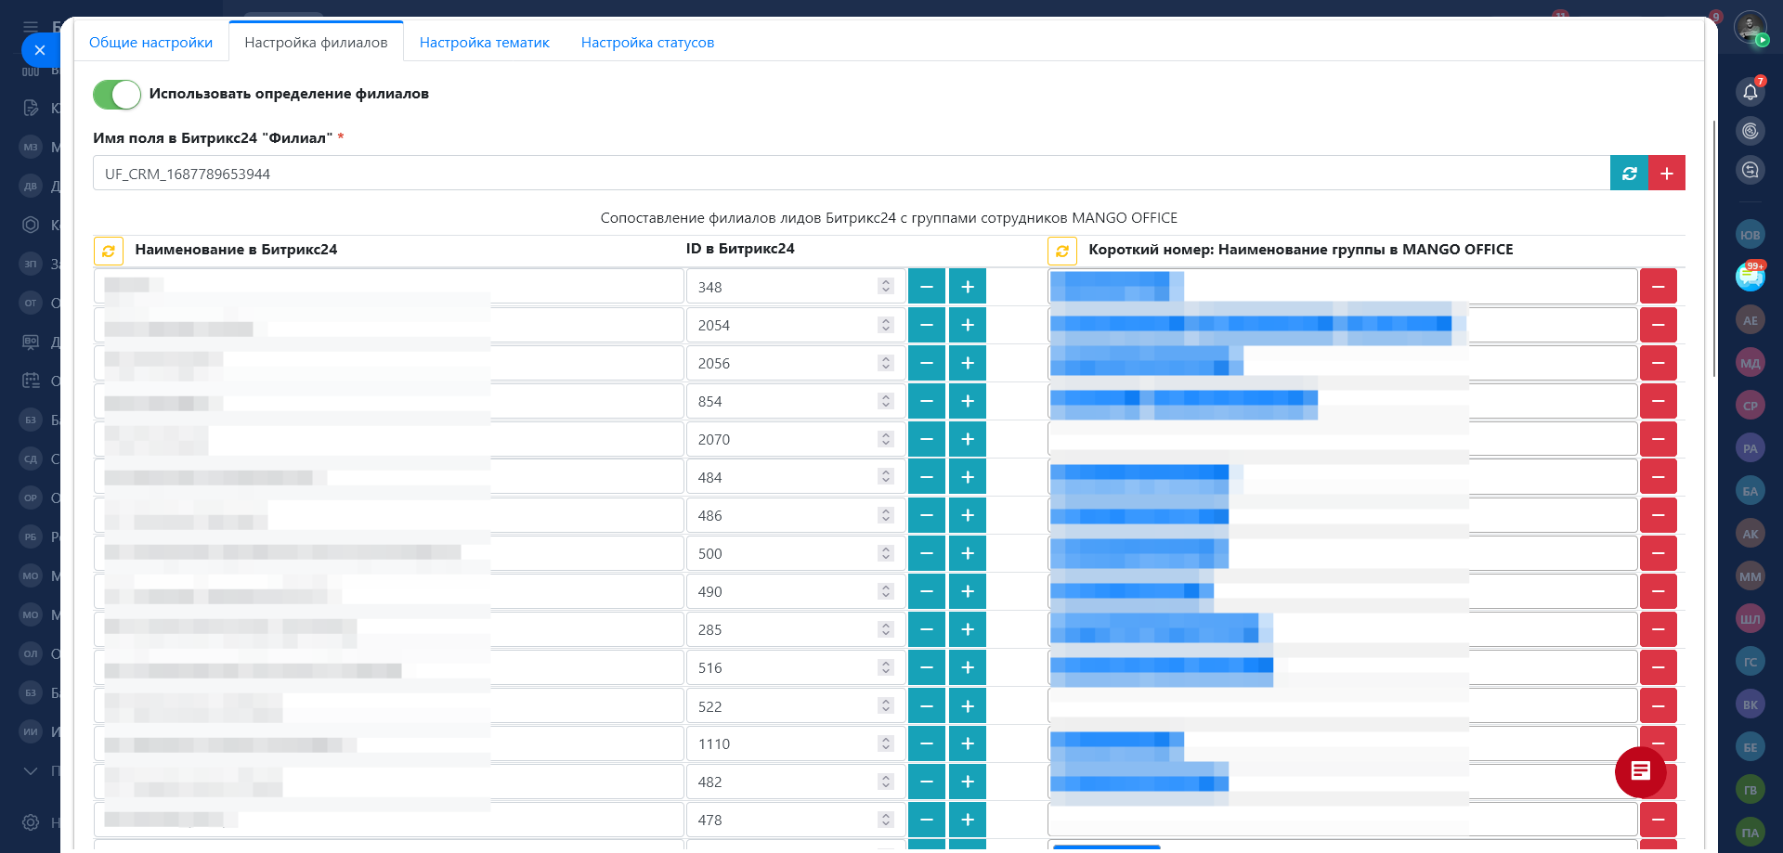Click teal plus button in row ID 2054
Screen dimensions: 1783x853
968,325
